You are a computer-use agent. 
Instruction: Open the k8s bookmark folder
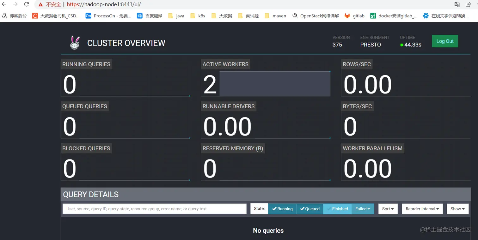click(198, 15)
